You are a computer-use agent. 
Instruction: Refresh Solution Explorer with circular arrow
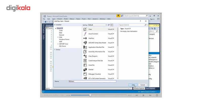click(155, 28)
